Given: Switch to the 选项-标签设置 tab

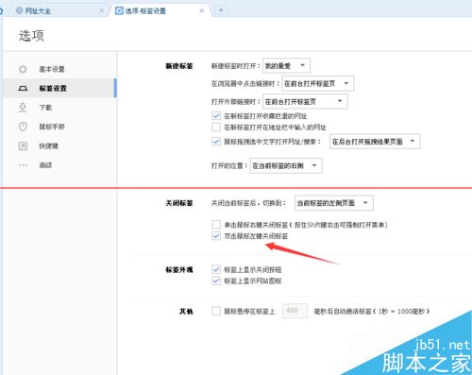Looking at the screenshot, I should tap(160, 10).
